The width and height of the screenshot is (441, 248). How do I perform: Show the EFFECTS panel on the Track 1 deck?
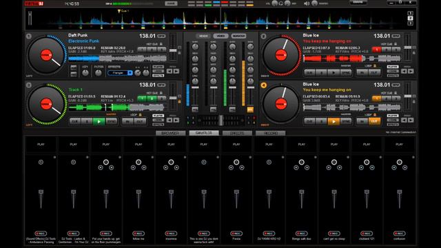tap(158, 124)
